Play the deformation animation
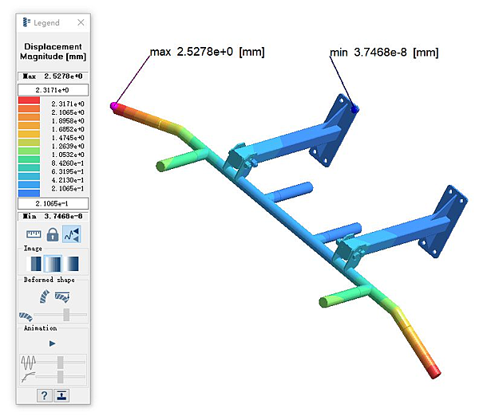The image size is (479, 416). (x=52, y=343)
